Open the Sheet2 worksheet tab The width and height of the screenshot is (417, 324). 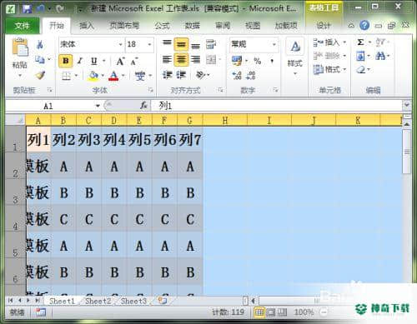98,301
